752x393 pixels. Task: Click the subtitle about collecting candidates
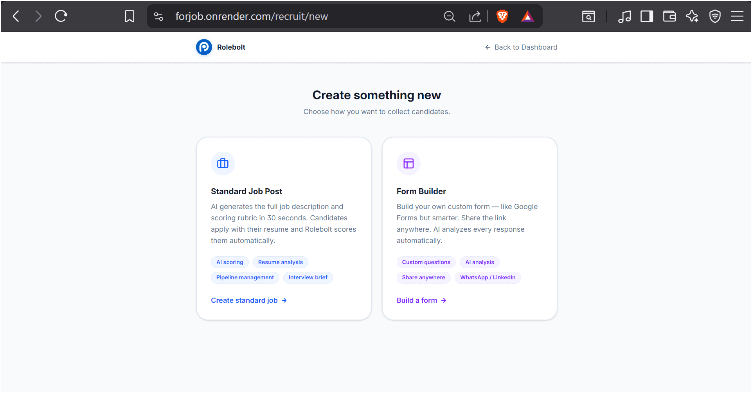(376, 112)
